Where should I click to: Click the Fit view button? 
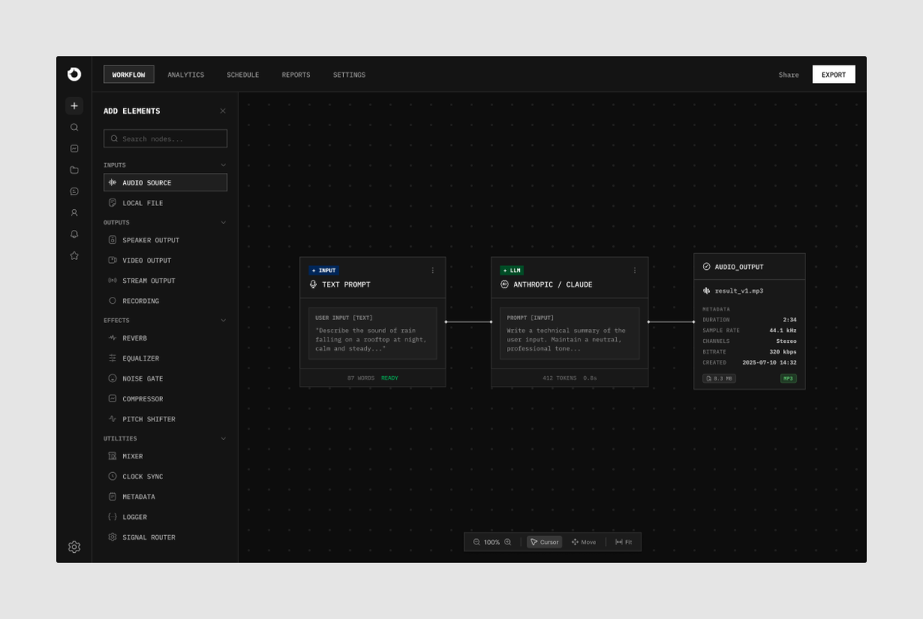624,542
